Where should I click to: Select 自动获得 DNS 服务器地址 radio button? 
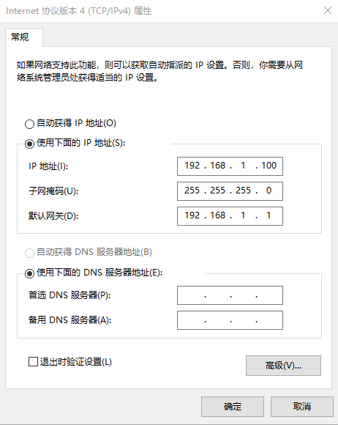29,253
